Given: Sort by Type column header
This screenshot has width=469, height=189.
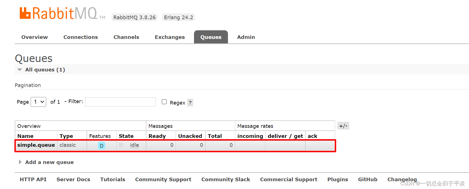Looking at the screenshot, I should (x=66, y=136).
